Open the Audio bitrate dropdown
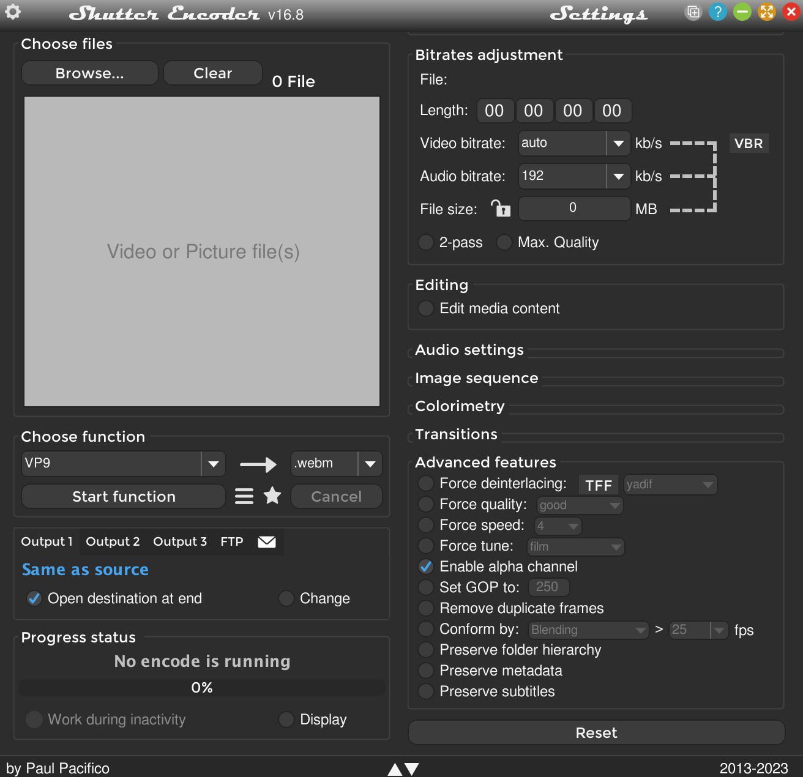Viewport: 803px width, 777px height. (x=618, y=176)
